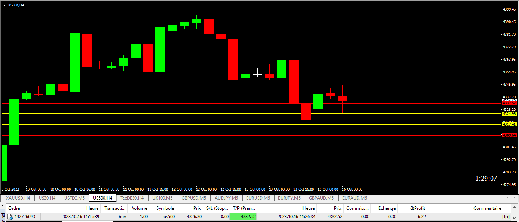This screenshot has height=222, width=519.
Task: Sort orders by the &Profit column header
Action: tap(417, 208)
